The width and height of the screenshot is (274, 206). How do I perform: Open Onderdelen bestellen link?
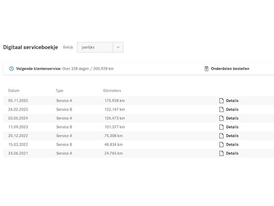230,69
